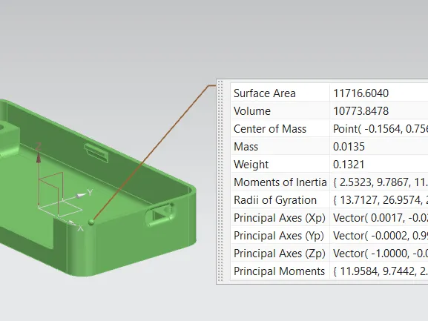Click the 'Principal Axes (Yp)' label
428x321 pixels.
pos(279,236)
